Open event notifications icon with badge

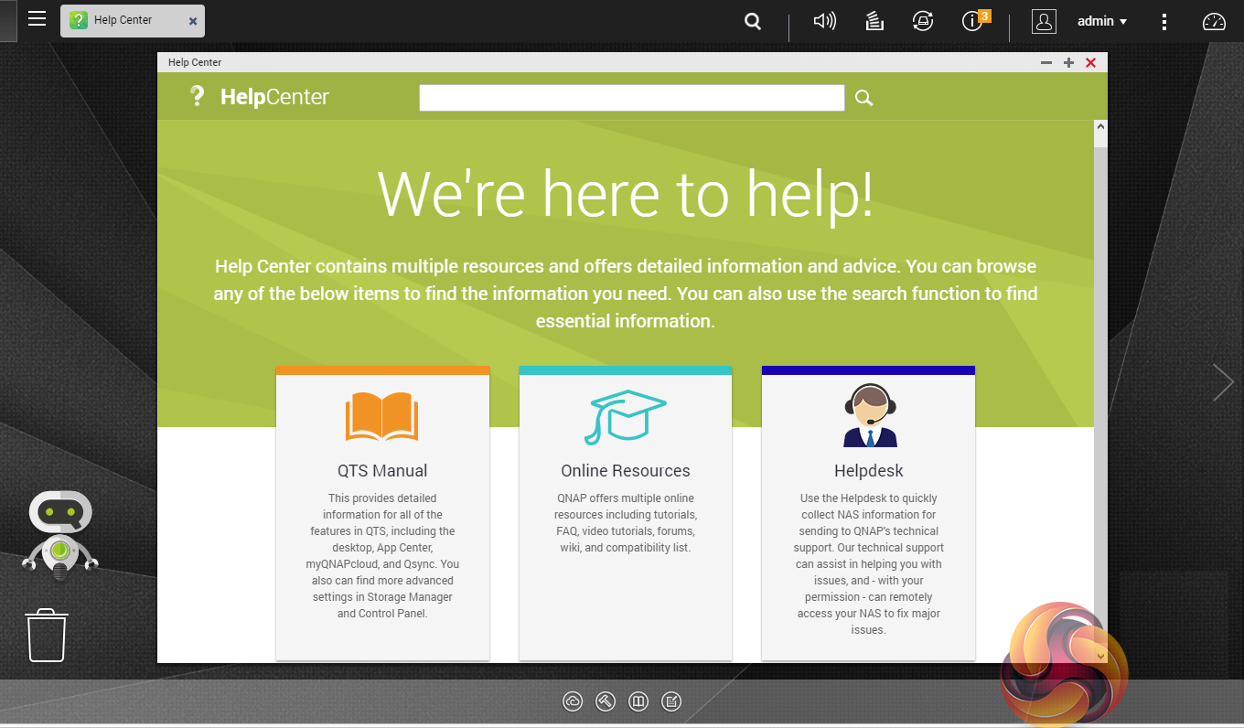click(x=975, y=20)
